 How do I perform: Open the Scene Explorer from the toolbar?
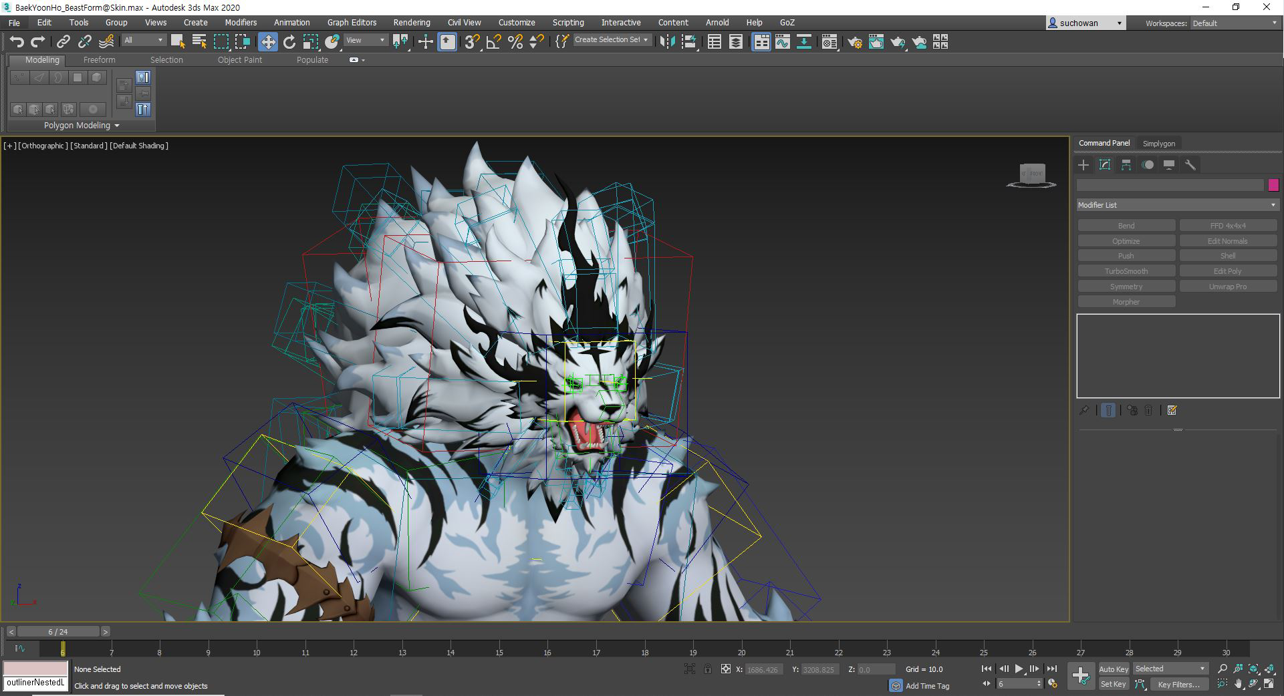[x=715, y=42]
